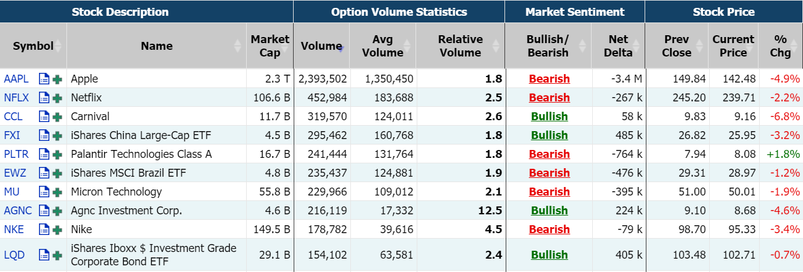Add AAPL using the green plus icon

click(x=57, y=79)
